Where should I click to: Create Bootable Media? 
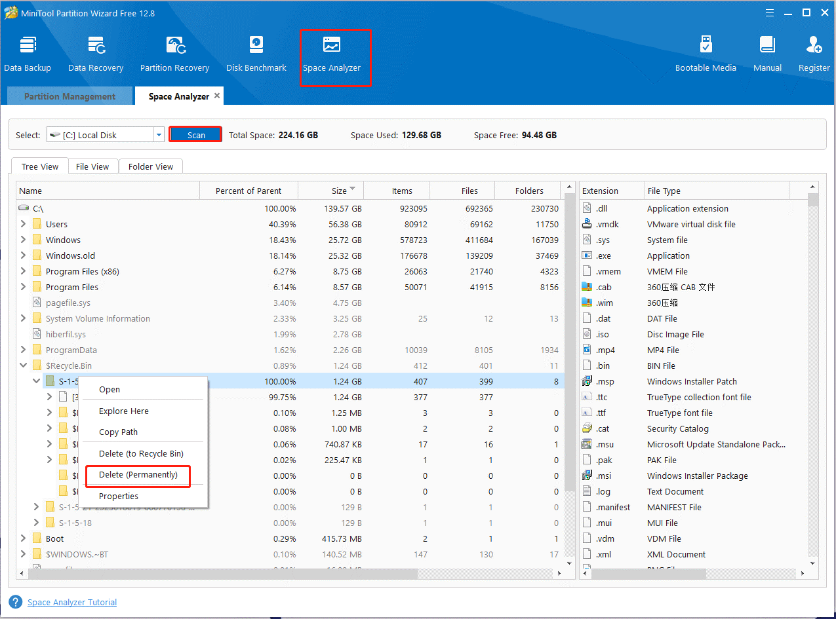(706, 54)
